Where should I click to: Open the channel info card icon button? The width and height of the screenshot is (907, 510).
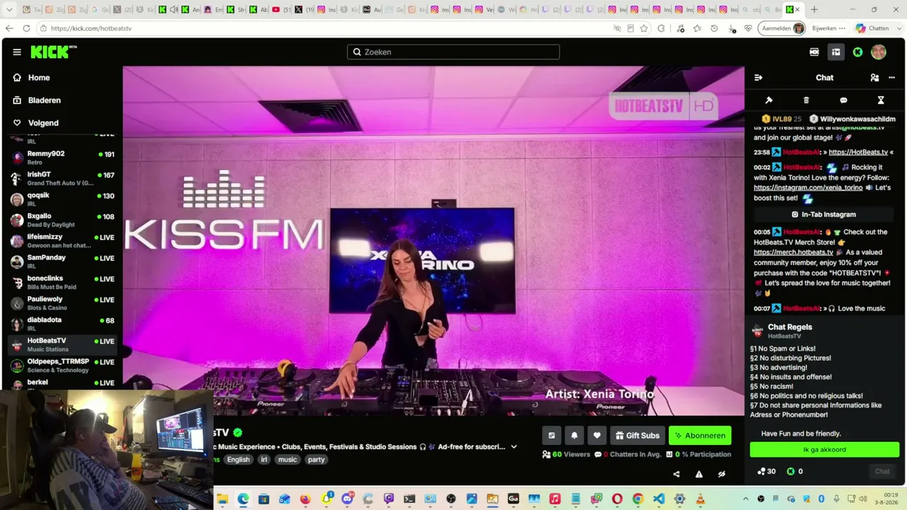coord(552,436)
